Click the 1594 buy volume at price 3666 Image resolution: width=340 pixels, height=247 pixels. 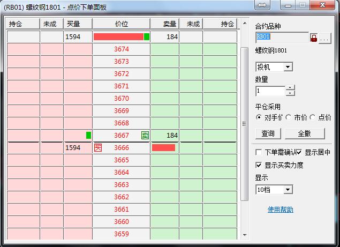73,147
